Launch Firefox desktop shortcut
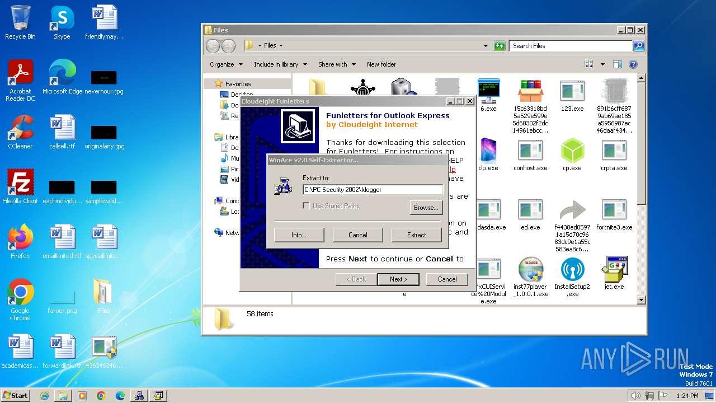This screenshot has width=716, height=403. (x=20, y=242)
